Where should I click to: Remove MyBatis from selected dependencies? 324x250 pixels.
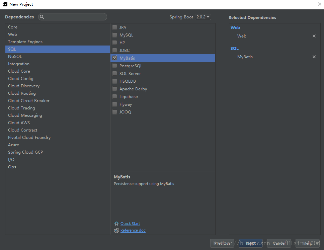[x=314, y=57]
